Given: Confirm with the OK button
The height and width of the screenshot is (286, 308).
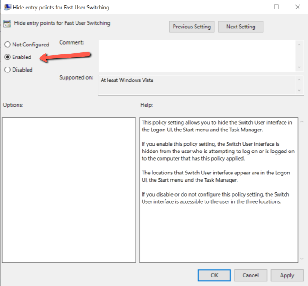Looking at the screenshot, I should pyautogui.click(x=214, y=275).
